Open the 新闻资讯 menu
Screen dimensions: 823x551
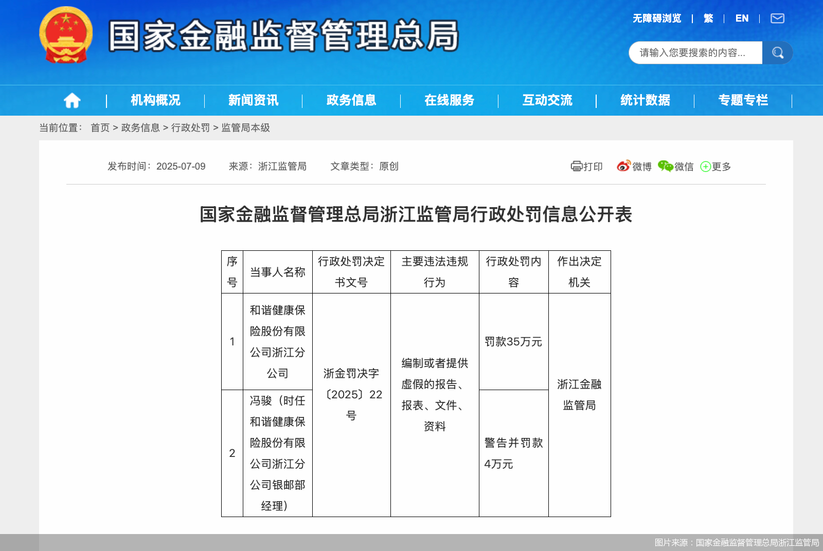(253, 100)
